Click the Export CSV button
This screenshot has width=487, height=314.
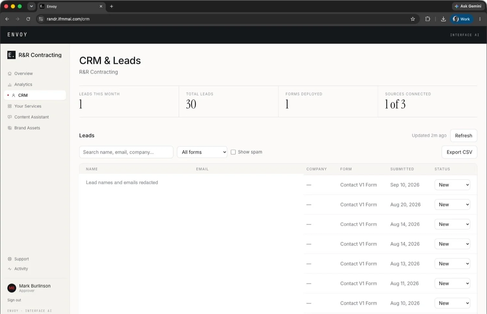459,152
